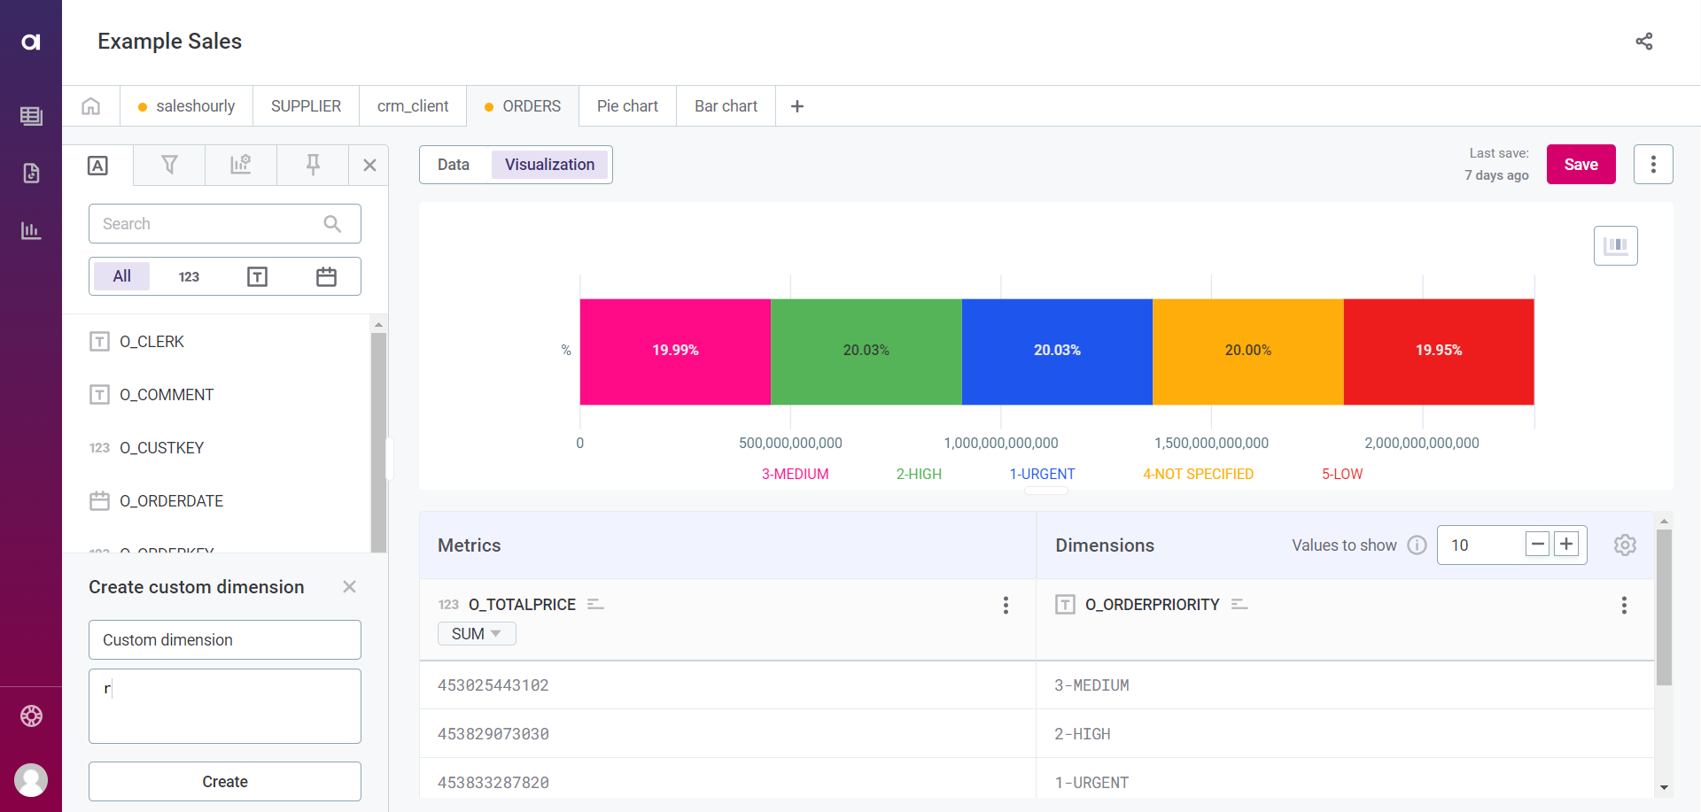Screen dimensions: 1701x812
Task: Select the pin panel tab
Action: (312, 165)
